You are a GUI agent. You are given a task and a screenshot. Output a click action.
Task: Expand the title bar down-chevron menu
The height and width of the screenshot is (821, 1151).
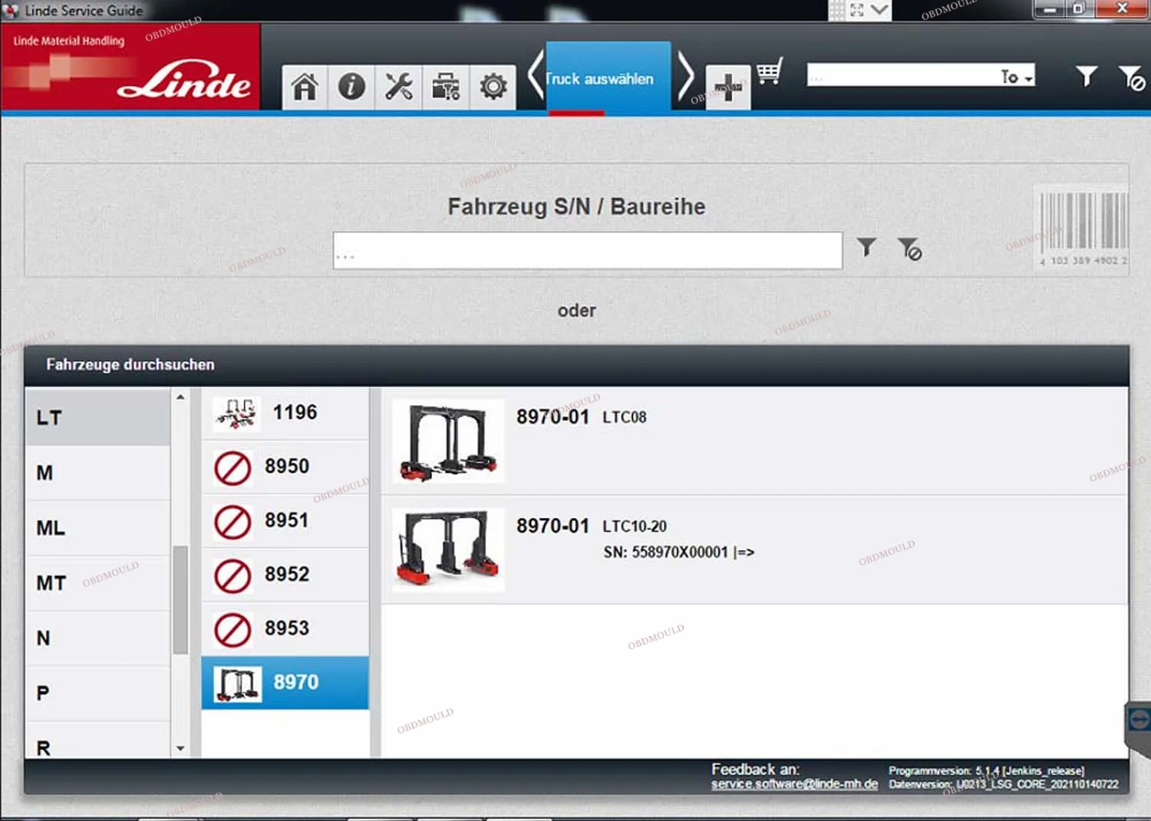879,10
